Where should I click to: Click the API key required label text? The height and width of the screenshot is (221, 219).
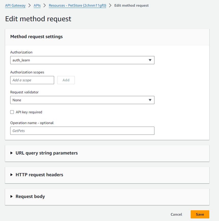point(29,112)
